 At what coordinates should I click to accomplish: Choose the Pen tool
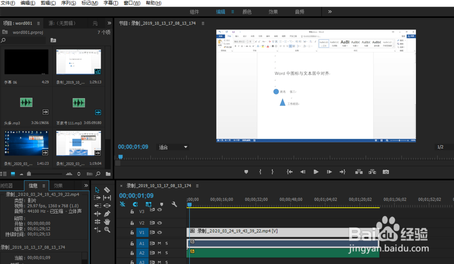click(107, 214)
